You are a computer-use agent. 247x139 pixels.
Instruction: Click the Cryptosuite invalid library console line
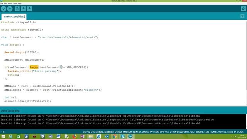(x=107, y=120)
